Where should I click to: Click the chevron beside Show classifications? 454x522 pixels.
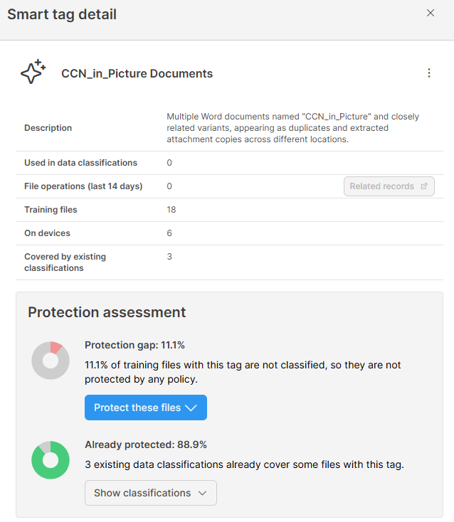[x=202, y=493]
